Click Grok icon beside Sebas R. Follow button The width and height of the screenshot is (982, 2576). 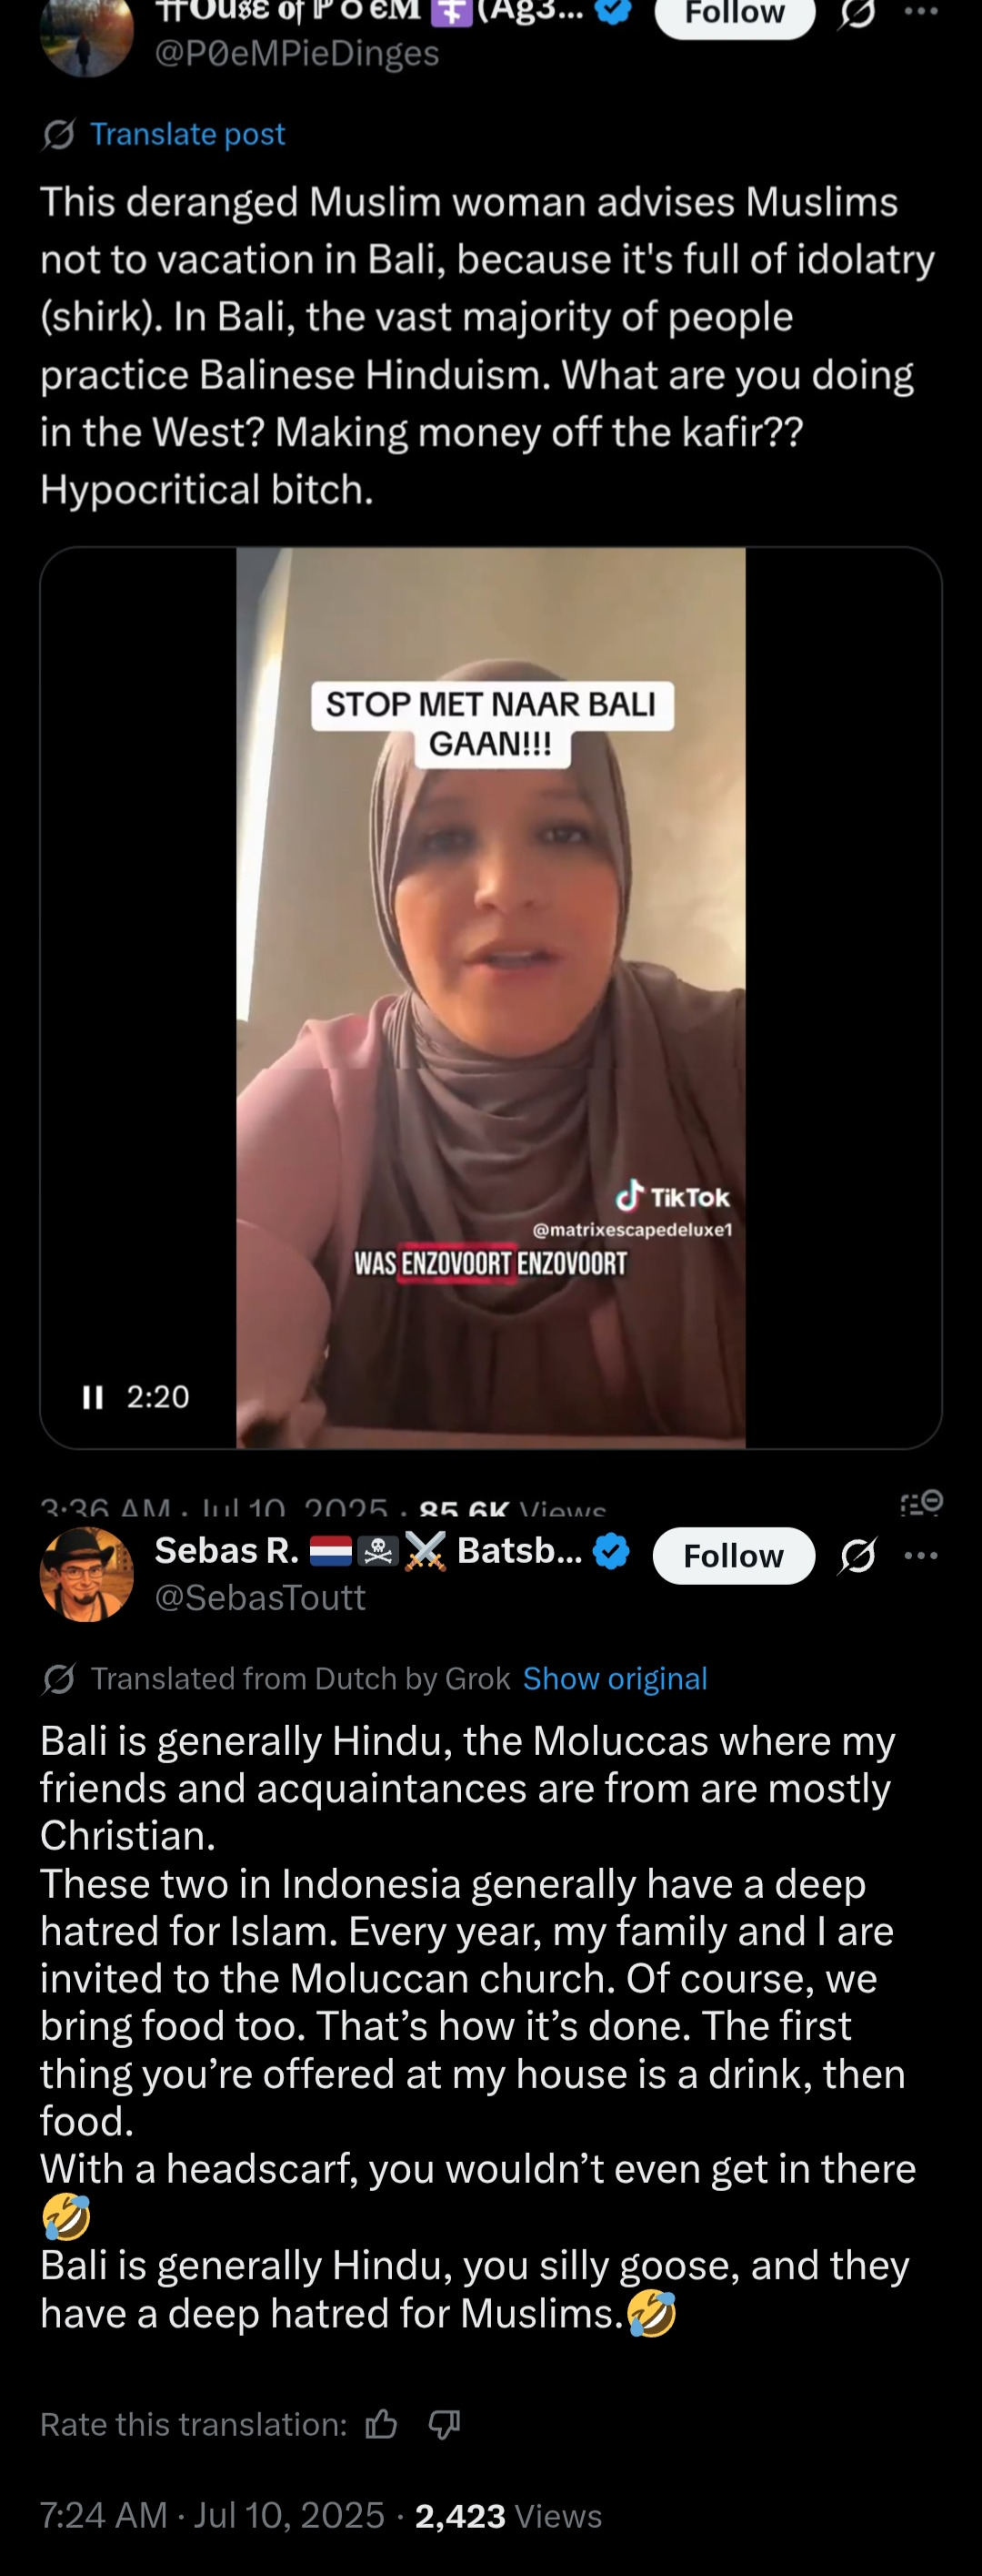[x=858, y=1556]
